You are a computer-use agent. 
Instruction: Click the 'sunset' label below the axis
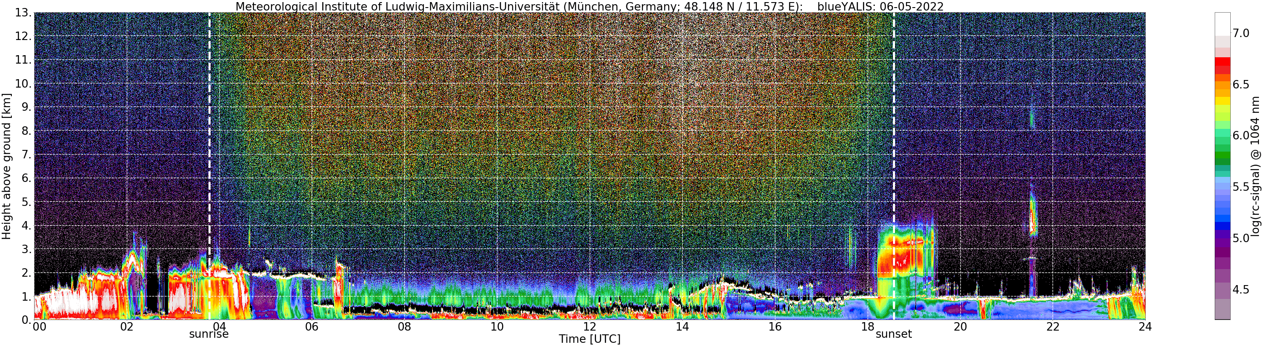893,334
